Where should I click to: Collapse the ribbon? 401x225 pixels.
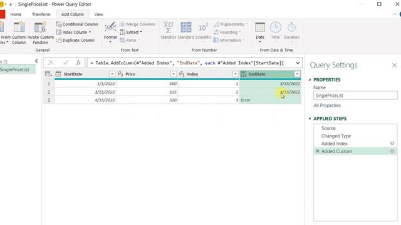tap(394, 14)
